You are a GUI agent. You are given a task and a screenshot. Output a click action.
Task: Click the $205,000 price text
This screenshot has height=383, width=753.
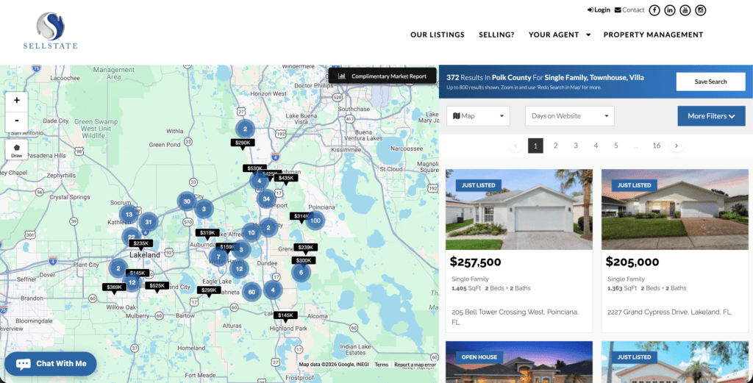632,262
